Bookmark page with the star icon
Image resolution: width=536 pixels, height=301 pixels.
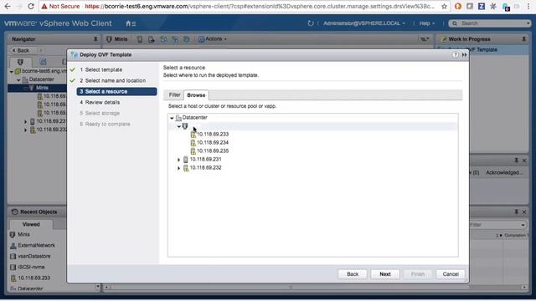444,6
